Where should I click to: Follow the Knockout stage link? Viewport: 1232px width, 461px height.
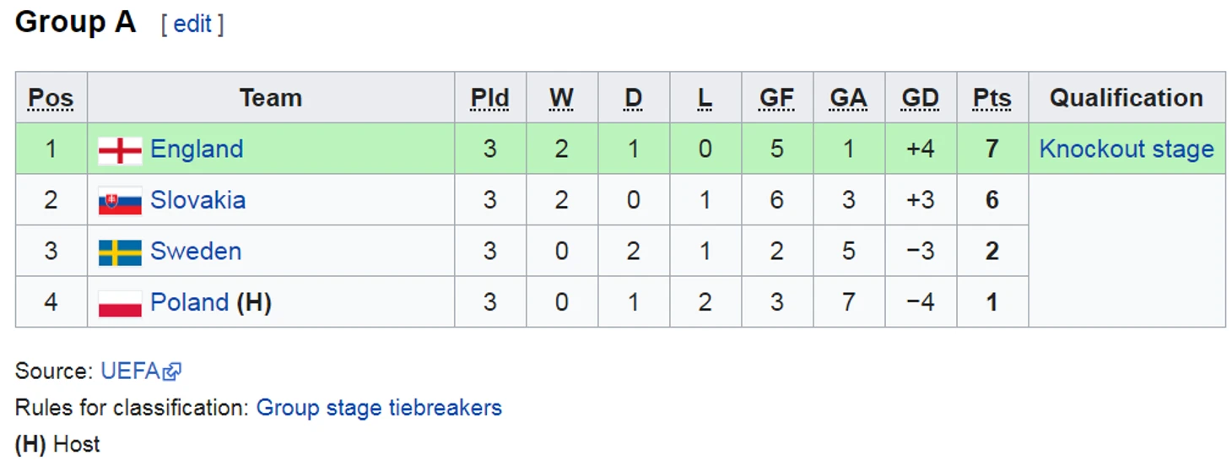pos(1127,149)
